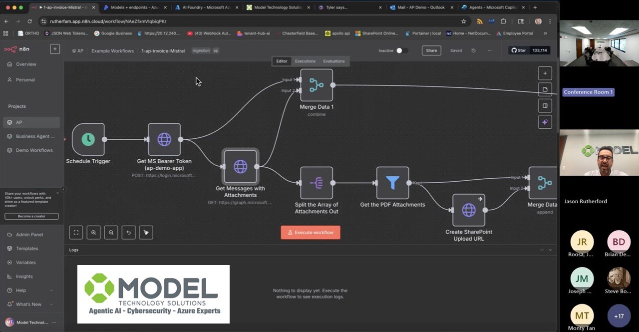Collapse the Logs panel chevron
The image size is (639, 332).
pyautogui.click(x=550, y=250)
